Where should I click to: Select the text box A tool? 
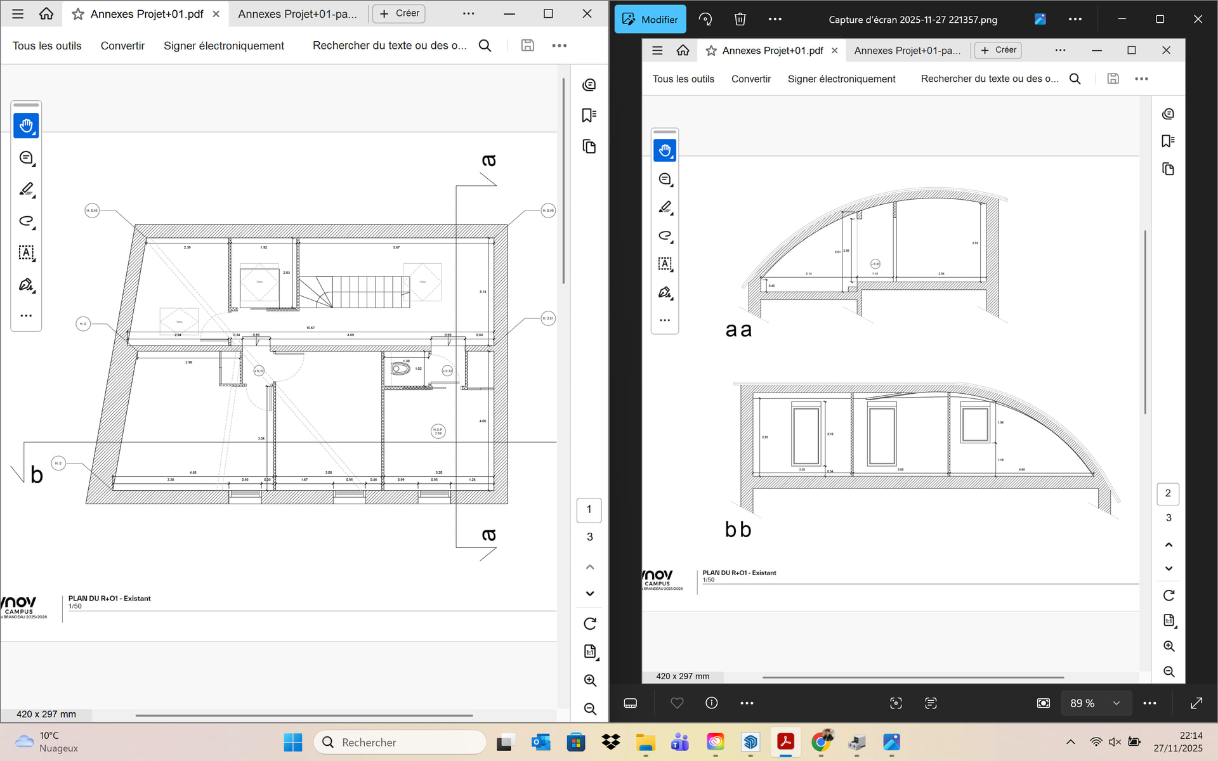(x=26, y=253)
